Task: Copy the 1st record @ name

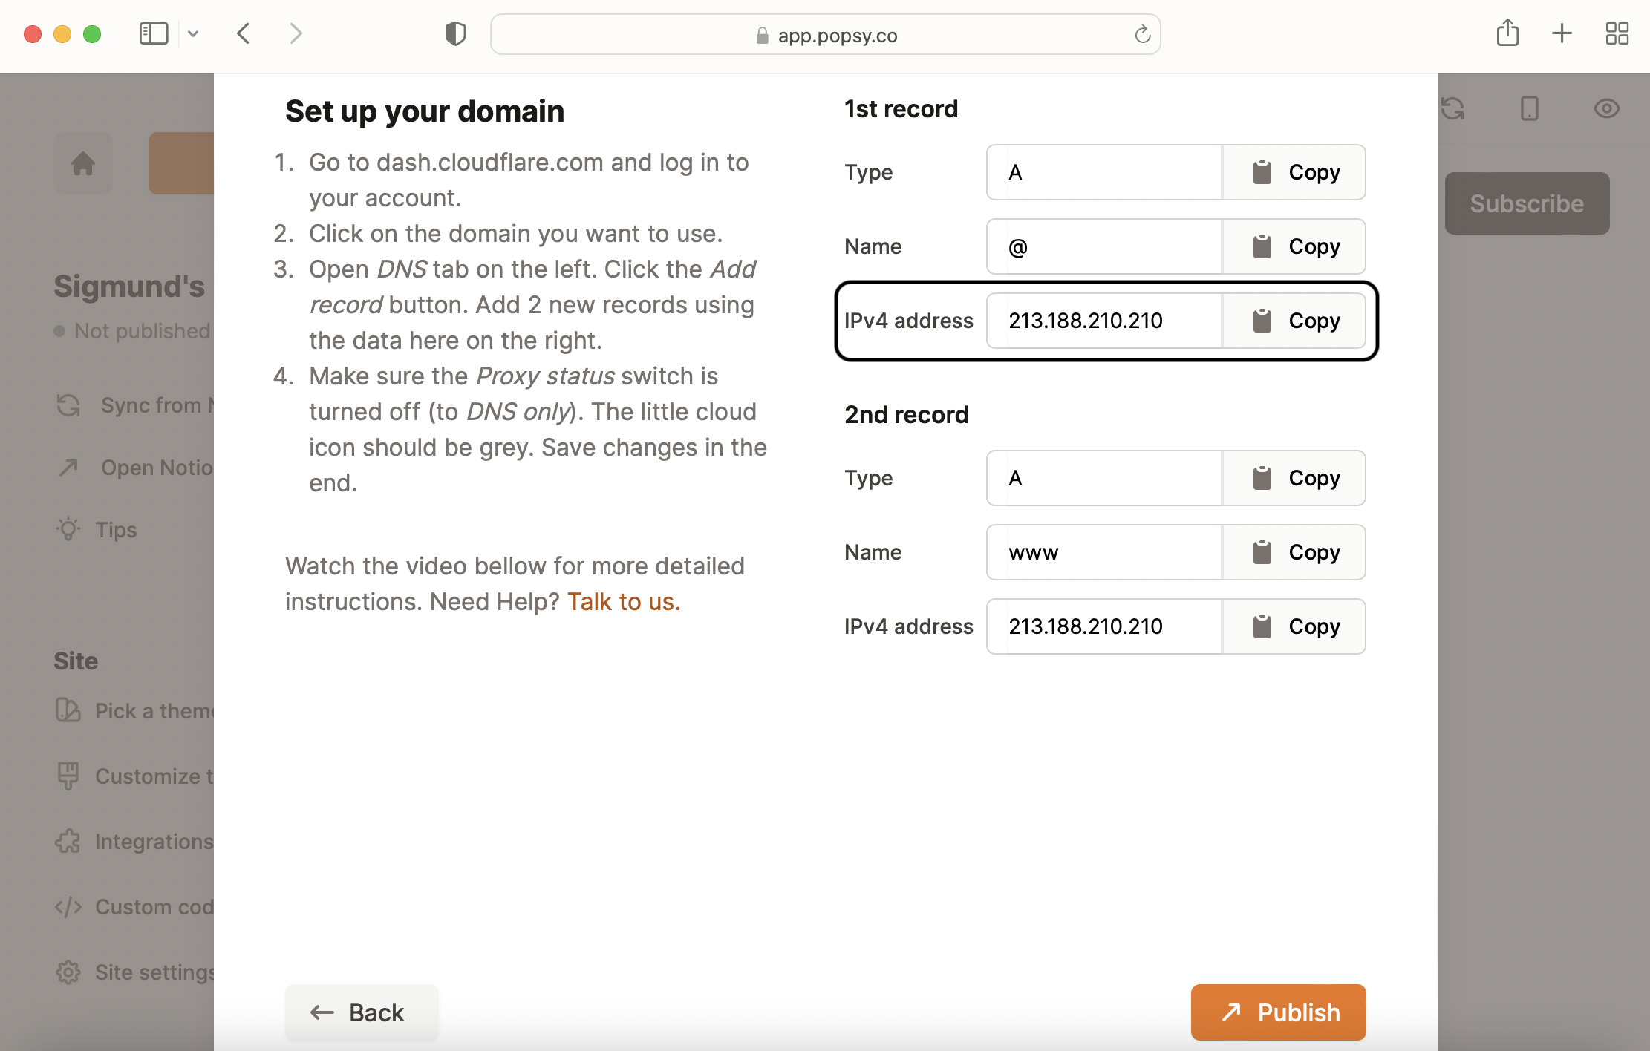Action: pos(1294,246)
